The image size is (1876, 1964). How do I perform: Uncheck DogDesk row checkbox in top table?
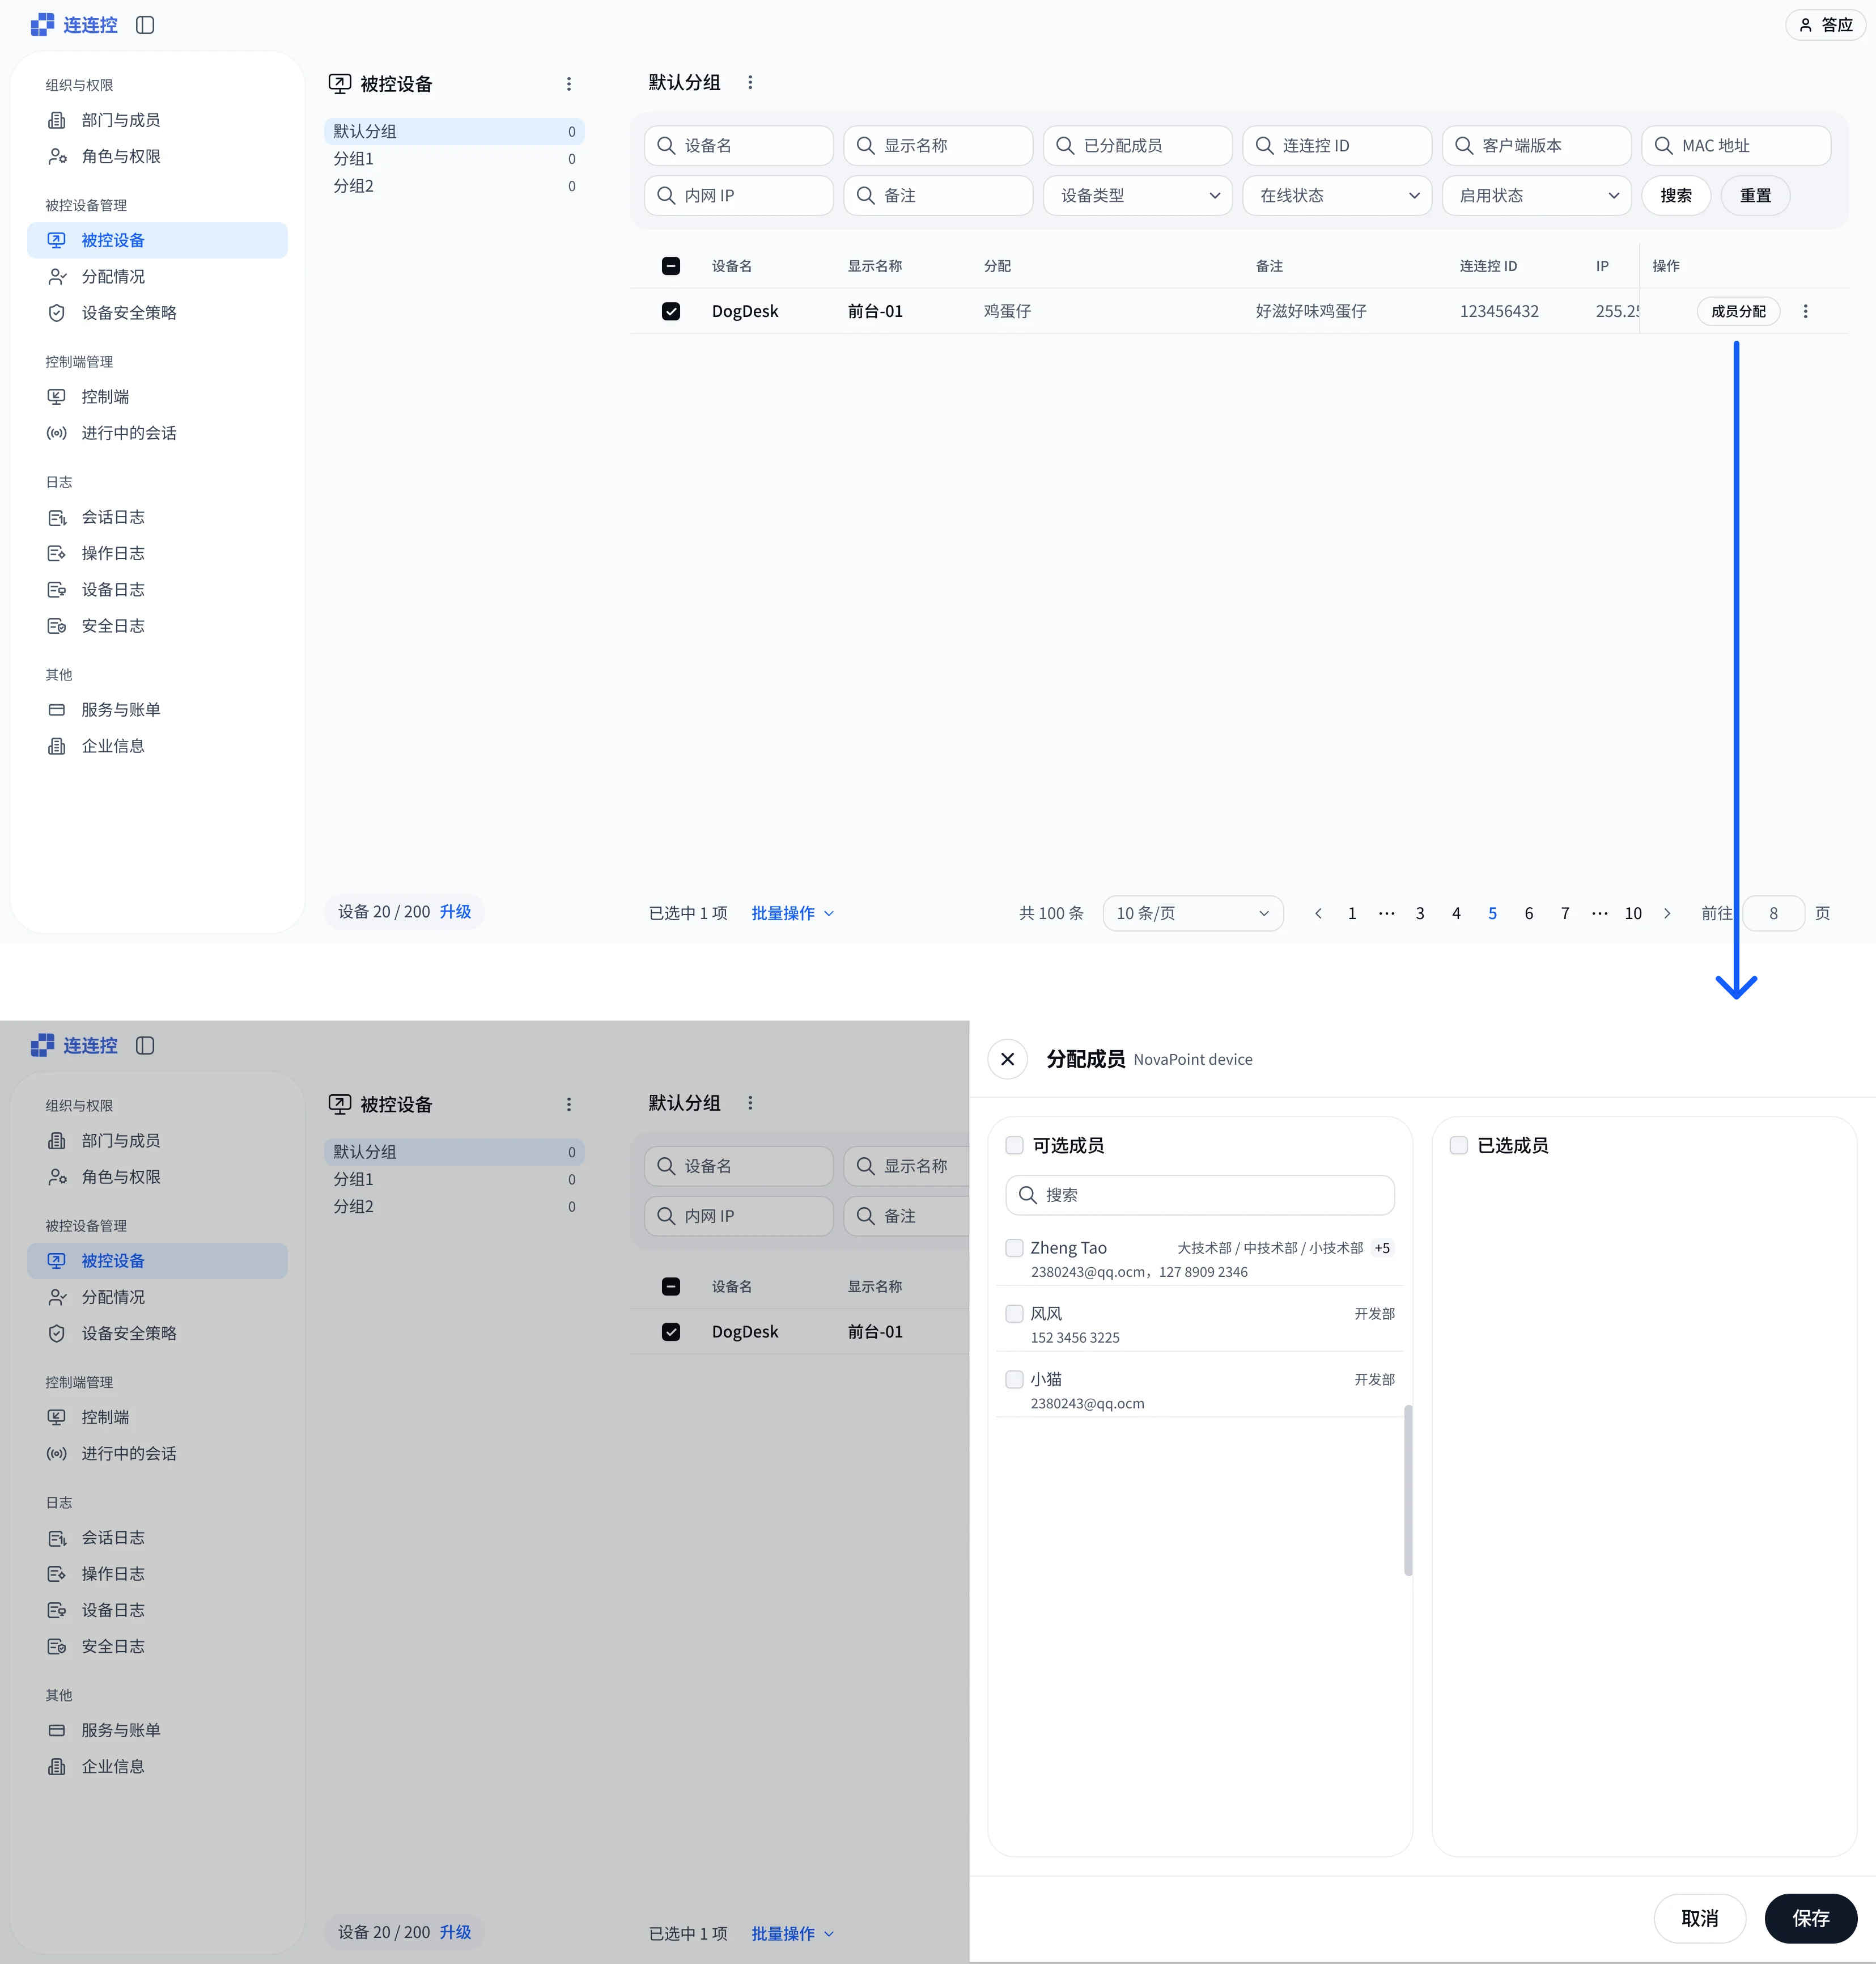[671, 311]
